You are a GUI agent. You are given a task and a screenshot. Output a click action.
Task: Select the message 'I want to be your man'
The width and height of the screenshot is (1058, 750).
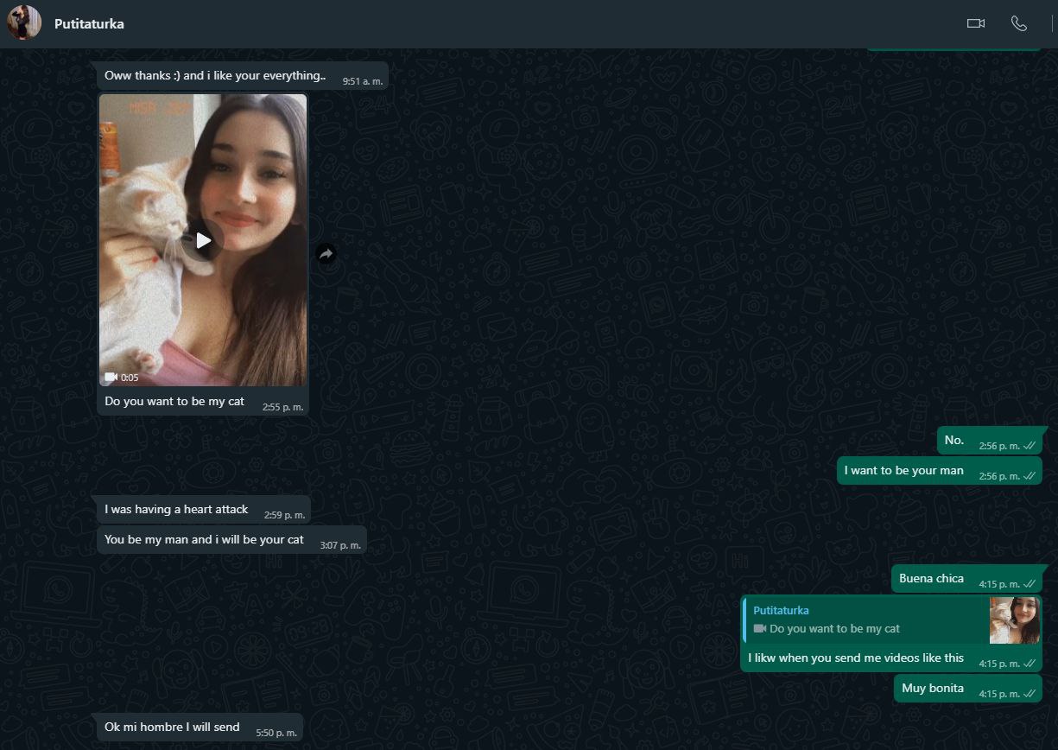click(940, 471)
